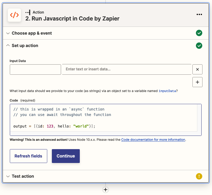Collapse the Set up action section chevron
The image size is (212, 195).
click(8, 46)
